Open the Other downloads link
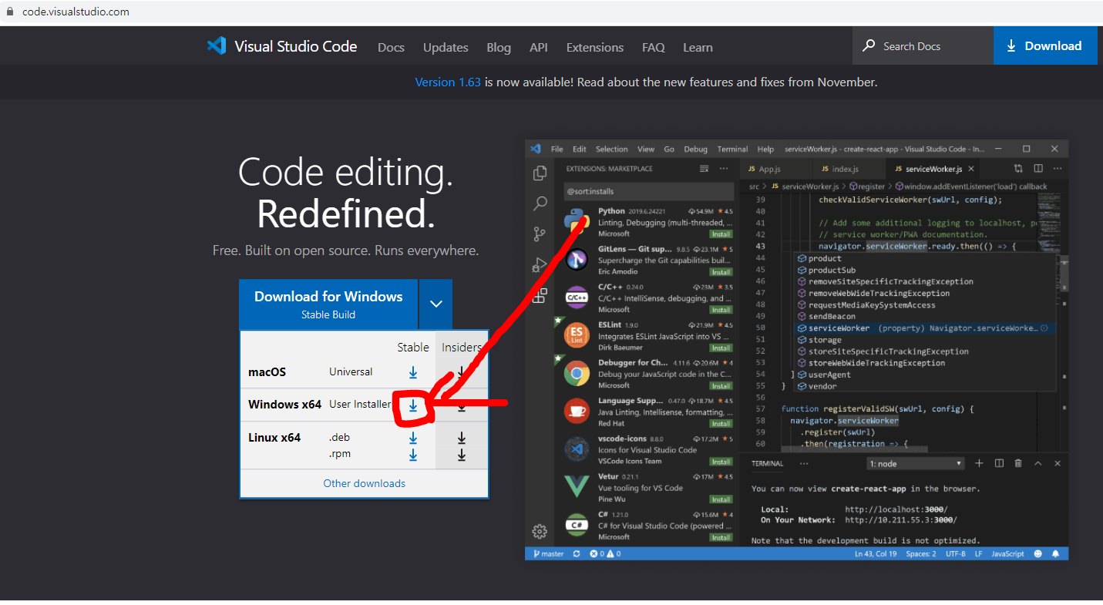This screenshot has width=1103, height=605. tap(365, 483)
